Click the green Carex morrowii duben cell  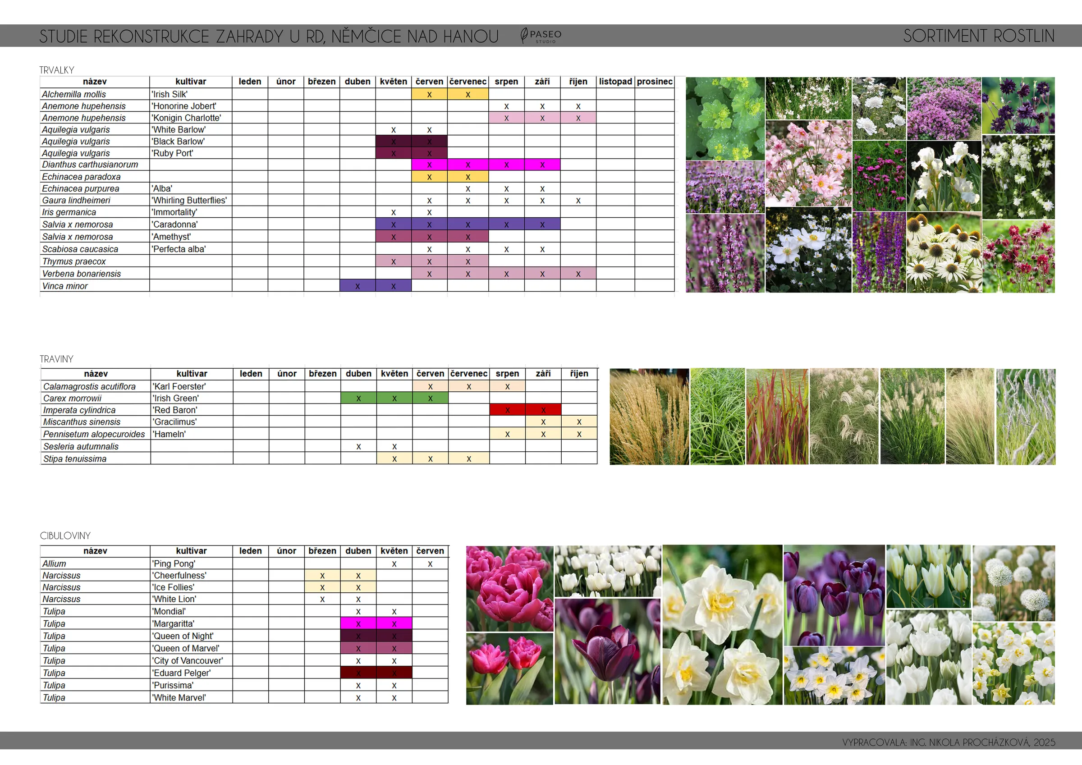pos(358,398)
